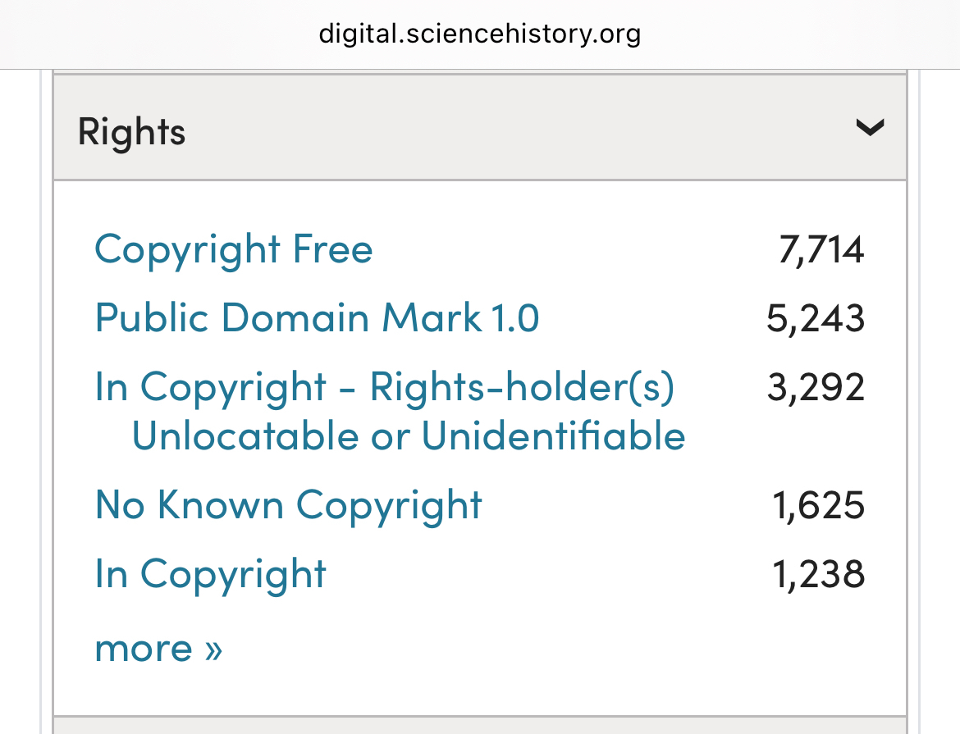Click the next facet panel below Rights
The image size is (960, 734).
(480, 725)
